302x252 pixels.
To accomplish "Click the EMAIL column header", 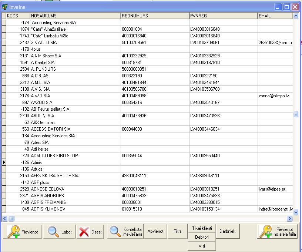I will [x=275, y=16].
